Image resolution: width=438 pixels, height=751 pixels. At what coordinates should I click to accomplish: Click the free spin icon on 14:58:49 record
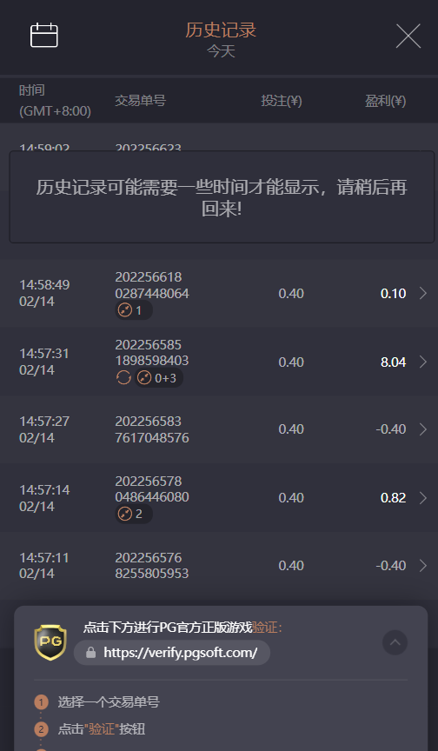point(125,310)
